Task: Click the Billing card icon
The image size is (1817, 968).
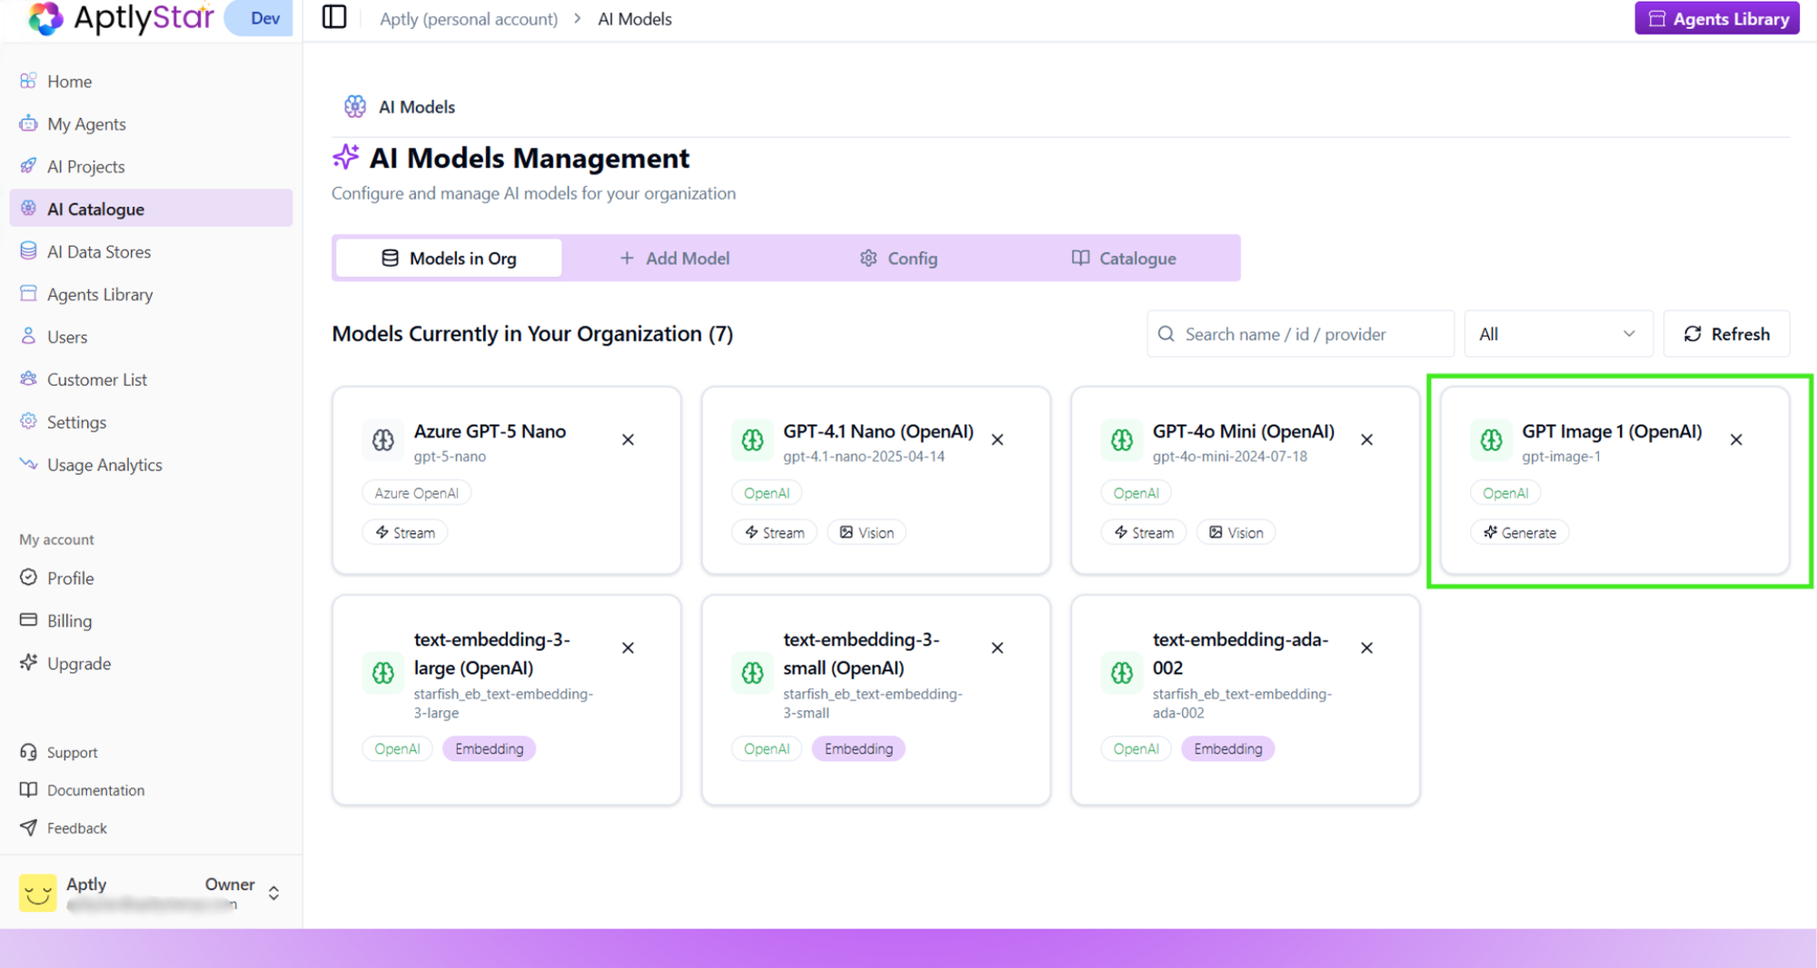Action: pyautogui.click(x=28, y=620)
